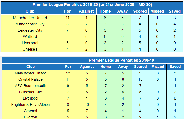Click the Crystal Palace club cell
This screenshot has height=121, width=185.
[31, 79]
